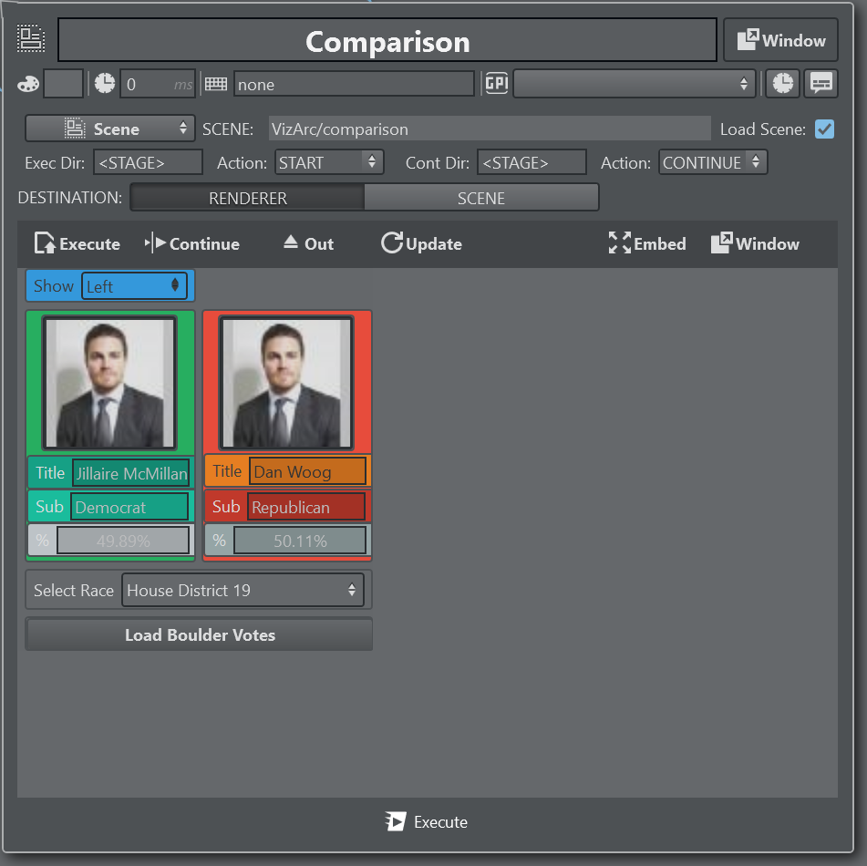Screen dimensions: 867x866
Task: Open the Show Left dropdown
Action: coord(134,286)
